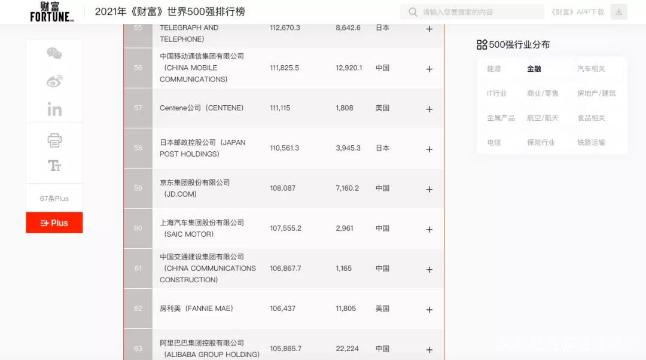The height and width of the screenshot is (360, 646).
Task: Expand the China Communications Construction row plus
Action: click(429, 269)
